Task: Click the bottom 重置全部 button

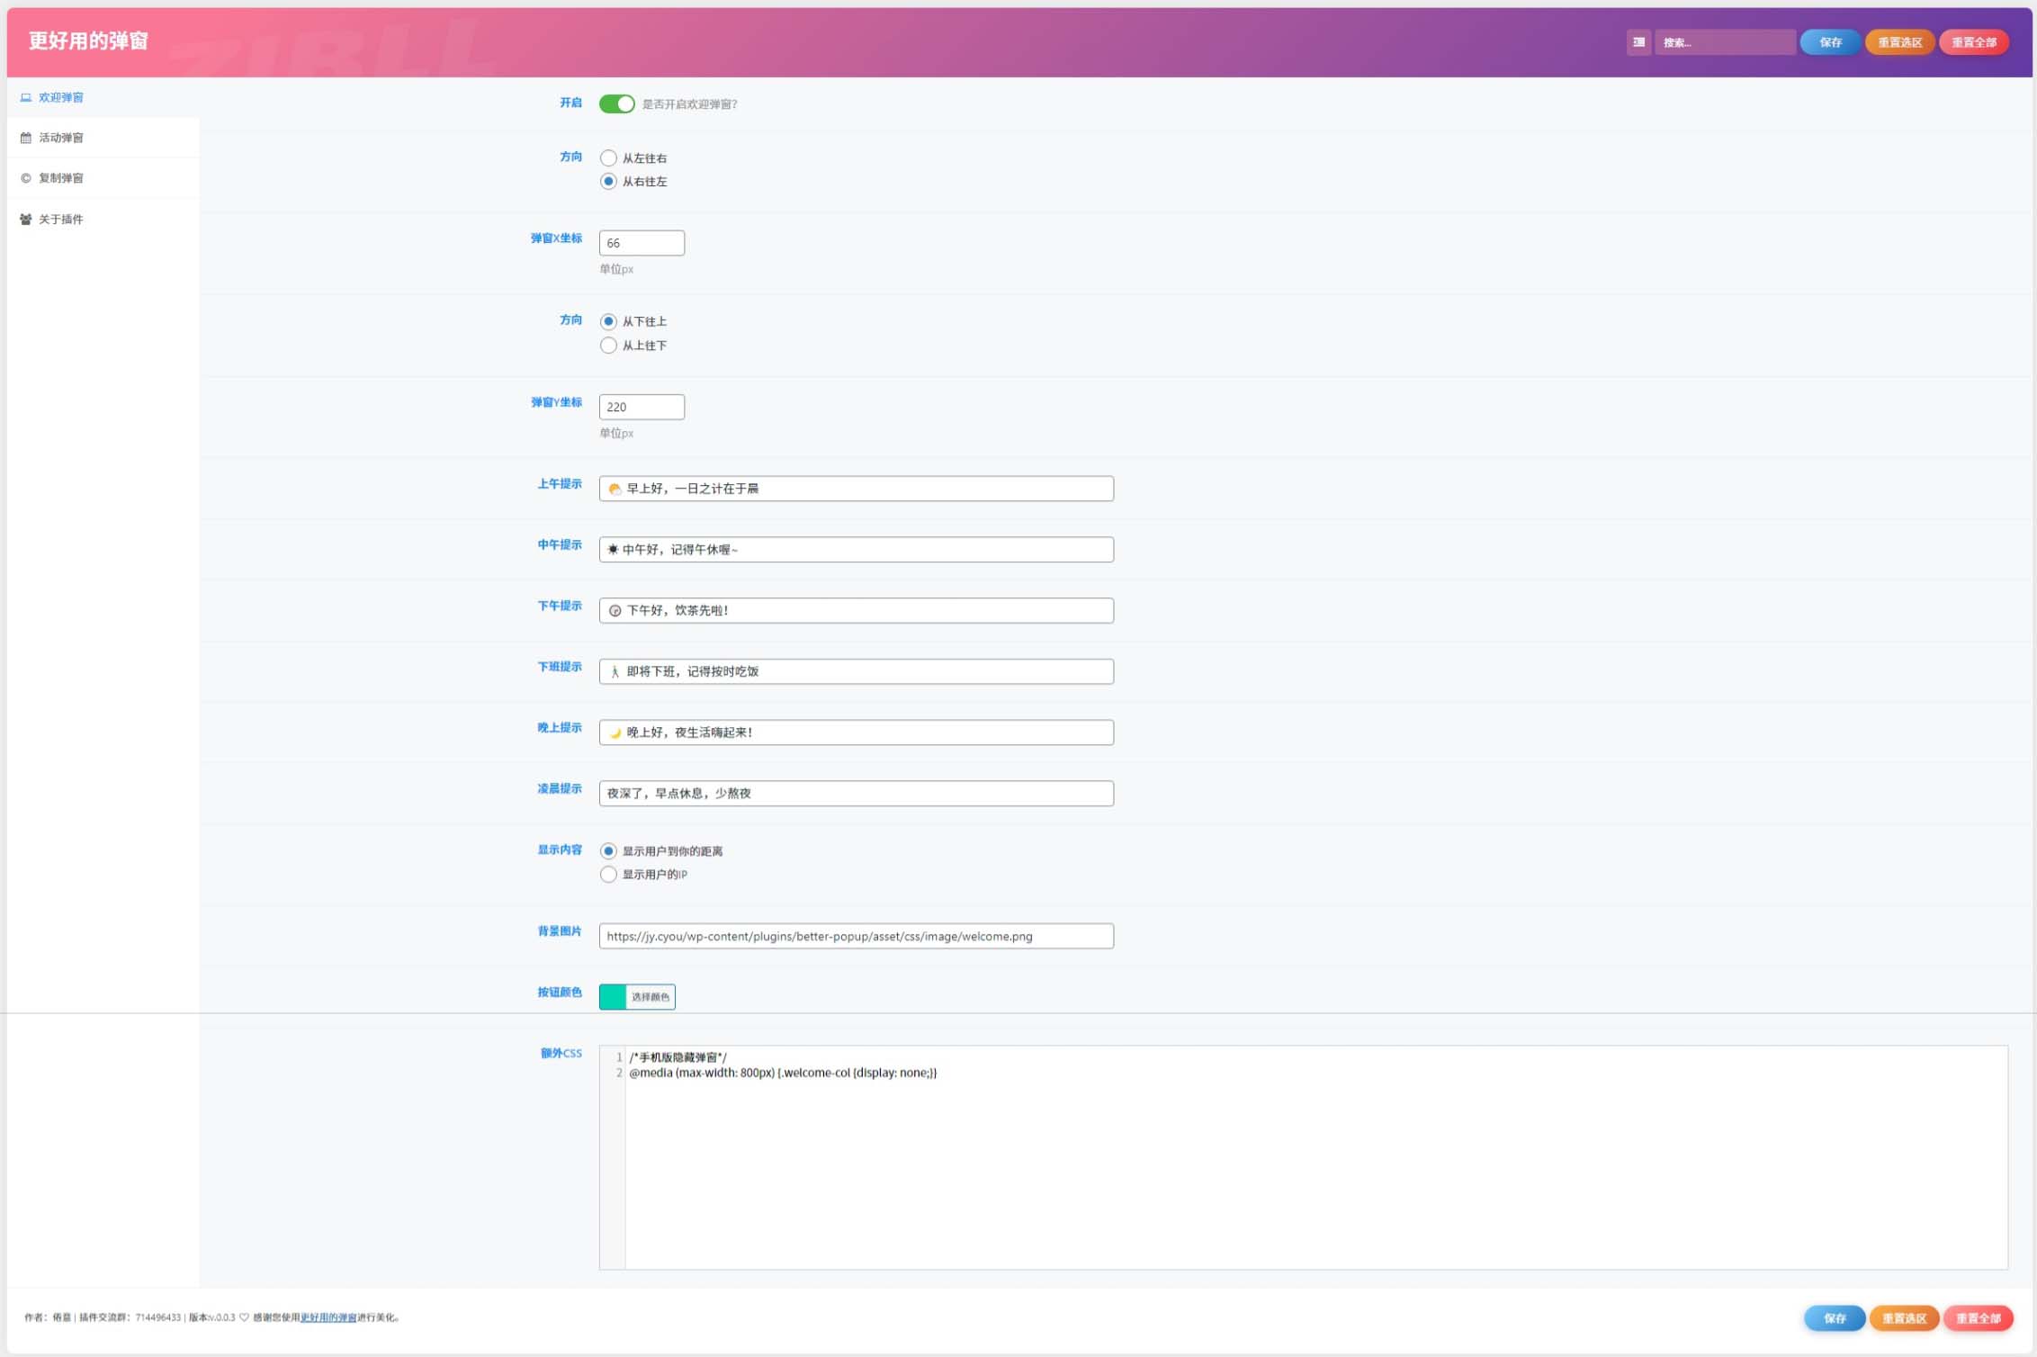Action: pyautogui.click(x=1978, y=1318)
